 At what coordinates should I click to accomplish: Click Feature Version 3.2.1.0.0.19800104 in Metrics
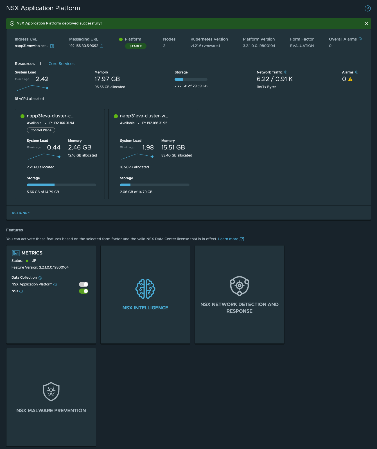coord(40,267)
